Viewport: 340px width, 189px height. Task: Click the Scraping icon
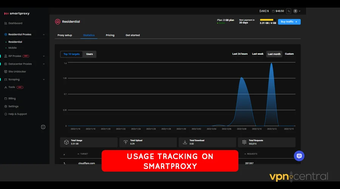(x=6, y=79)
